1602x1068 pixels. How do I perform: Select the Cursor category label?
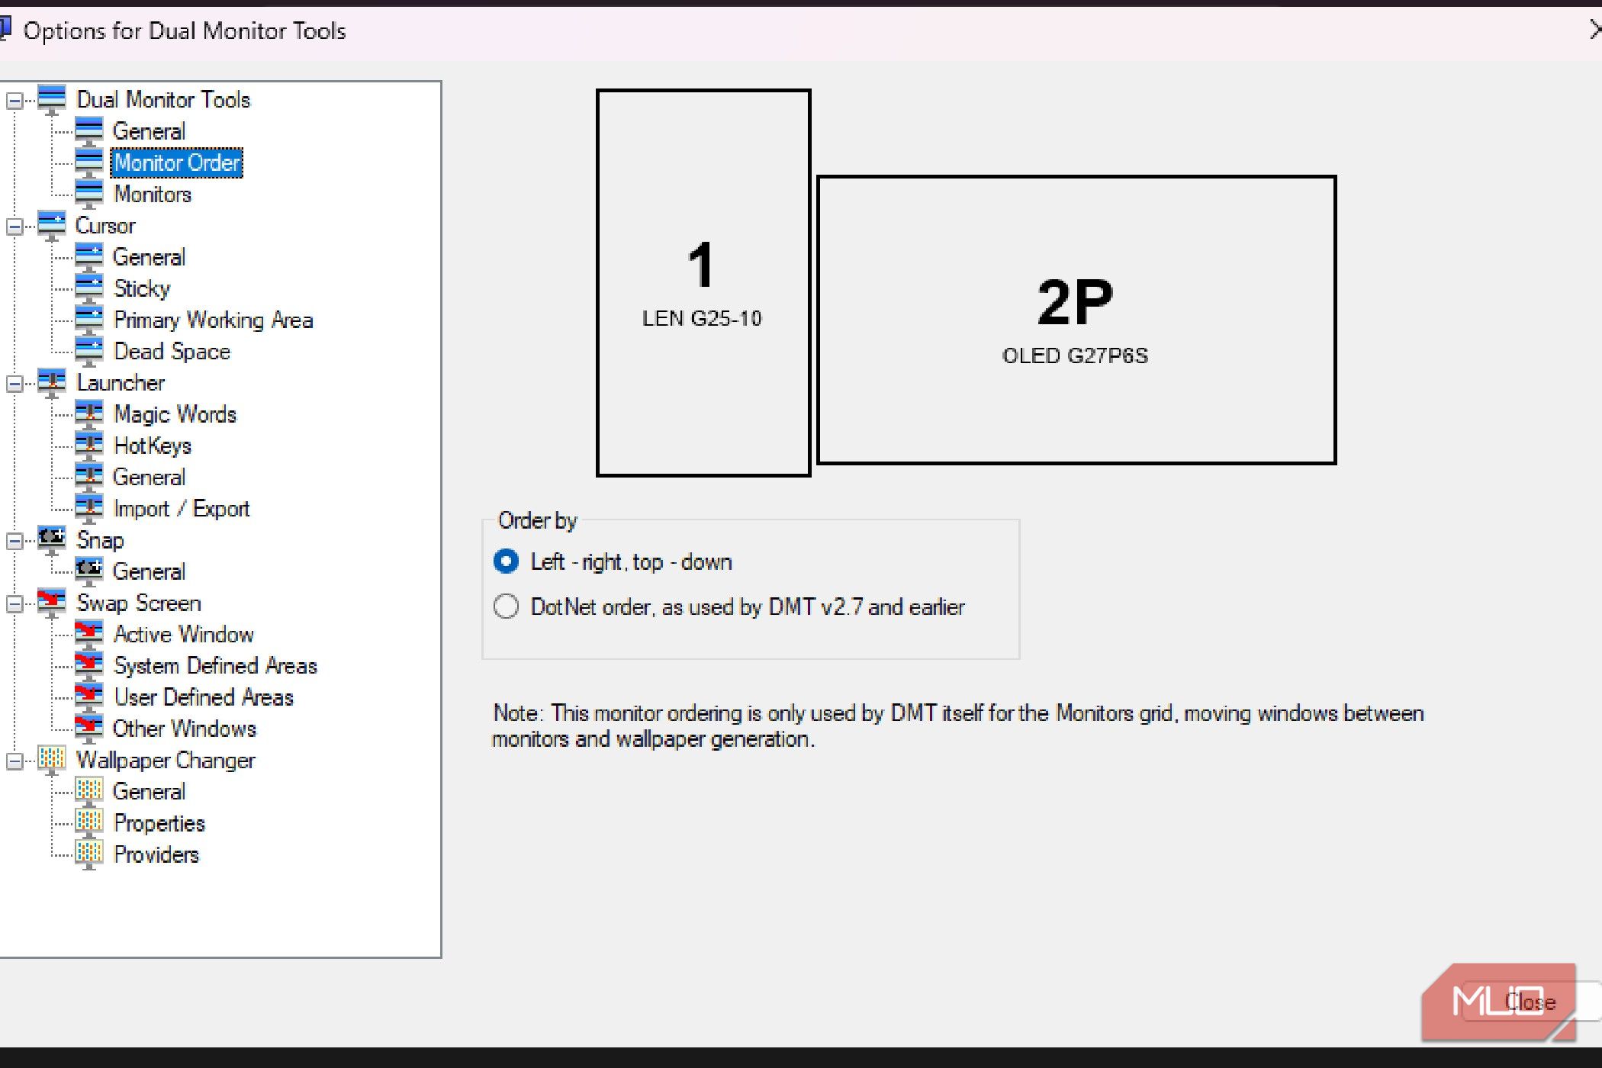coord(105,226)
